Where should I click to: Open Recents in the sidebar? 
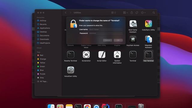coord(42,24)
